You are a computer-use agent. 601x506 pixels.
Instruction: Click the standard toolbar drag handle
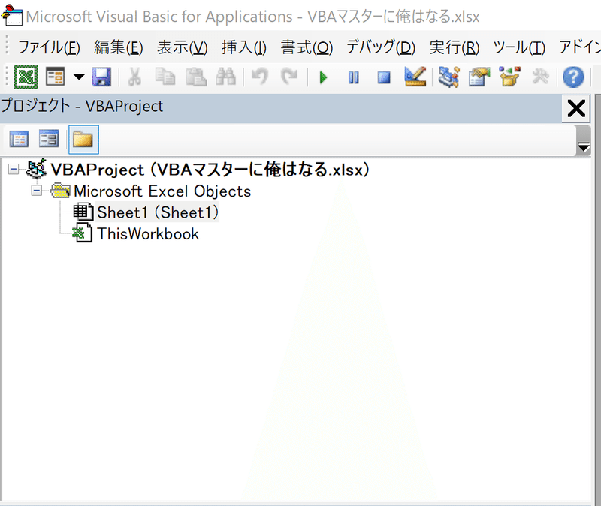(7, 77)
